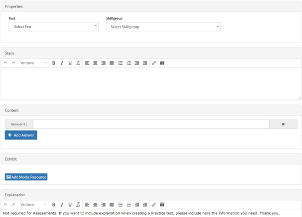Toggle Bold in the Explanation editor toolbar

coord(54,205)
